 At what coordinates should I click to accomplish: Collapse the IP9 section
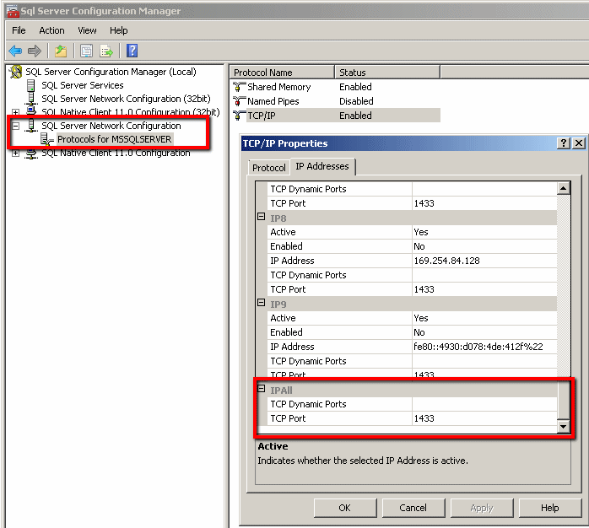[261, 303]
